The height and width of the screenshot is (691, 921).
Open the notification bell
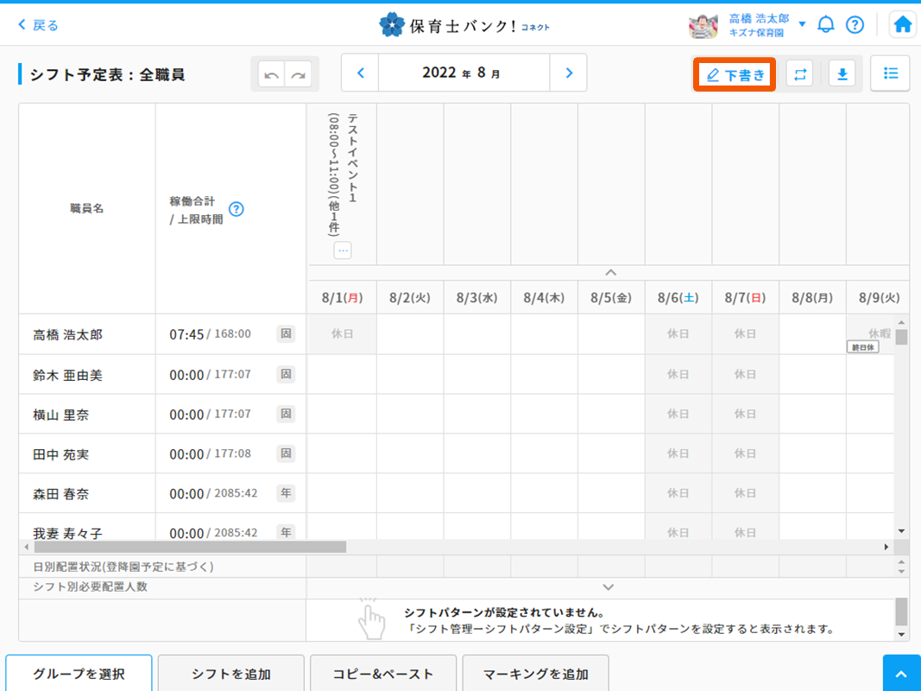(x=826, y=24)
